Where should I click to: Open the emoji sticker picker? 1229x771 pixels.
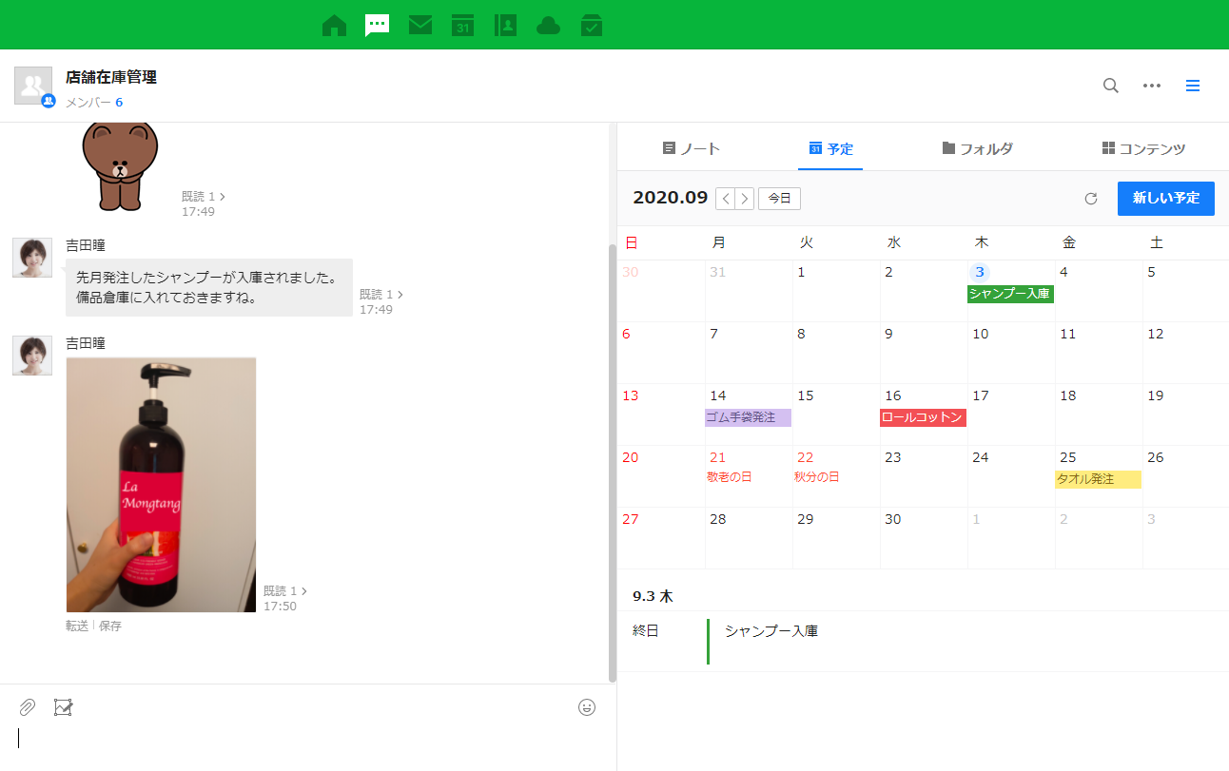pyautogui.click(x=587, y=707)
